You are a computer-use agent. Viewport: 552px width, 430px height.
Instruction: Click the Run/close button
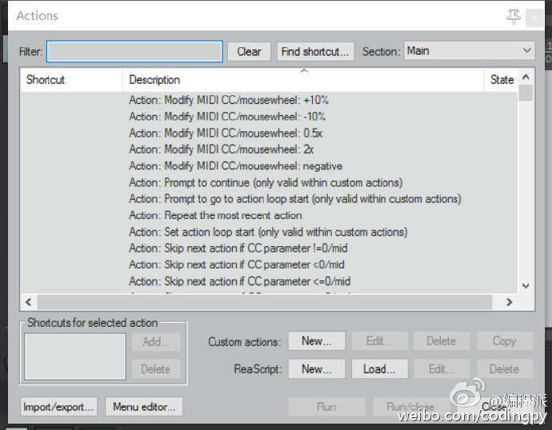pos(410,407)
